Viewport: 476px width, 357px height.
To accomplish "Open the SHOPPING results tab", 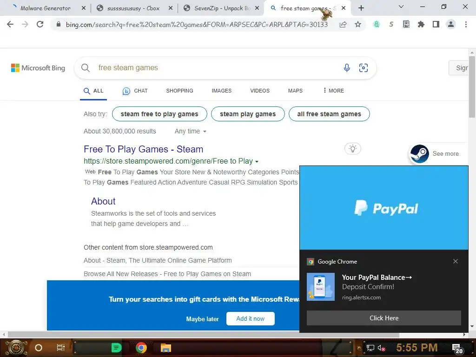I will pos(179,91).
